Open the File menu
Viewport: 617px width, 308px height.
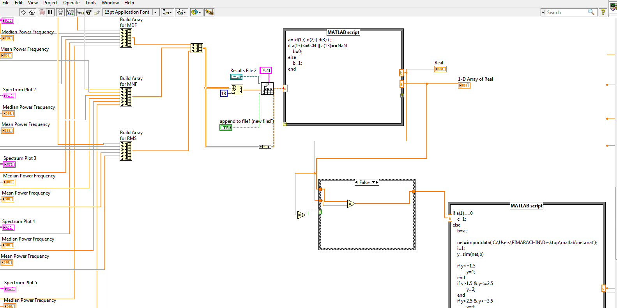[x=6, y=3]
